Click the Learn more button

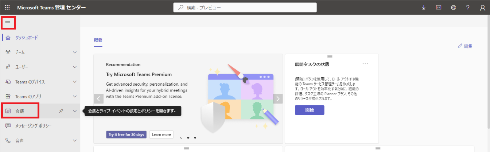tap(161, 135)
